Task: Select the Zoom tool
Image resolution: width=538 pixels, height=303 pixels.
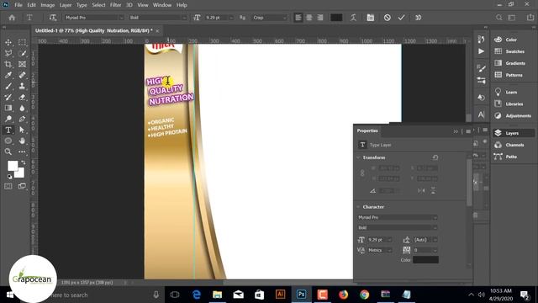Action: pyautogui.click(x=8, y=151)
